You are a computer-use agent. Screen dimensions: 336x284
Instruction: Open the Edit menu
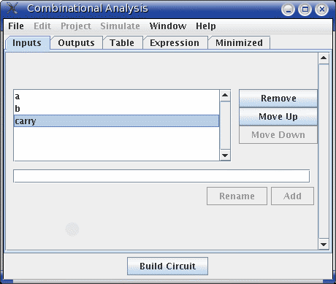coord(42,26)
